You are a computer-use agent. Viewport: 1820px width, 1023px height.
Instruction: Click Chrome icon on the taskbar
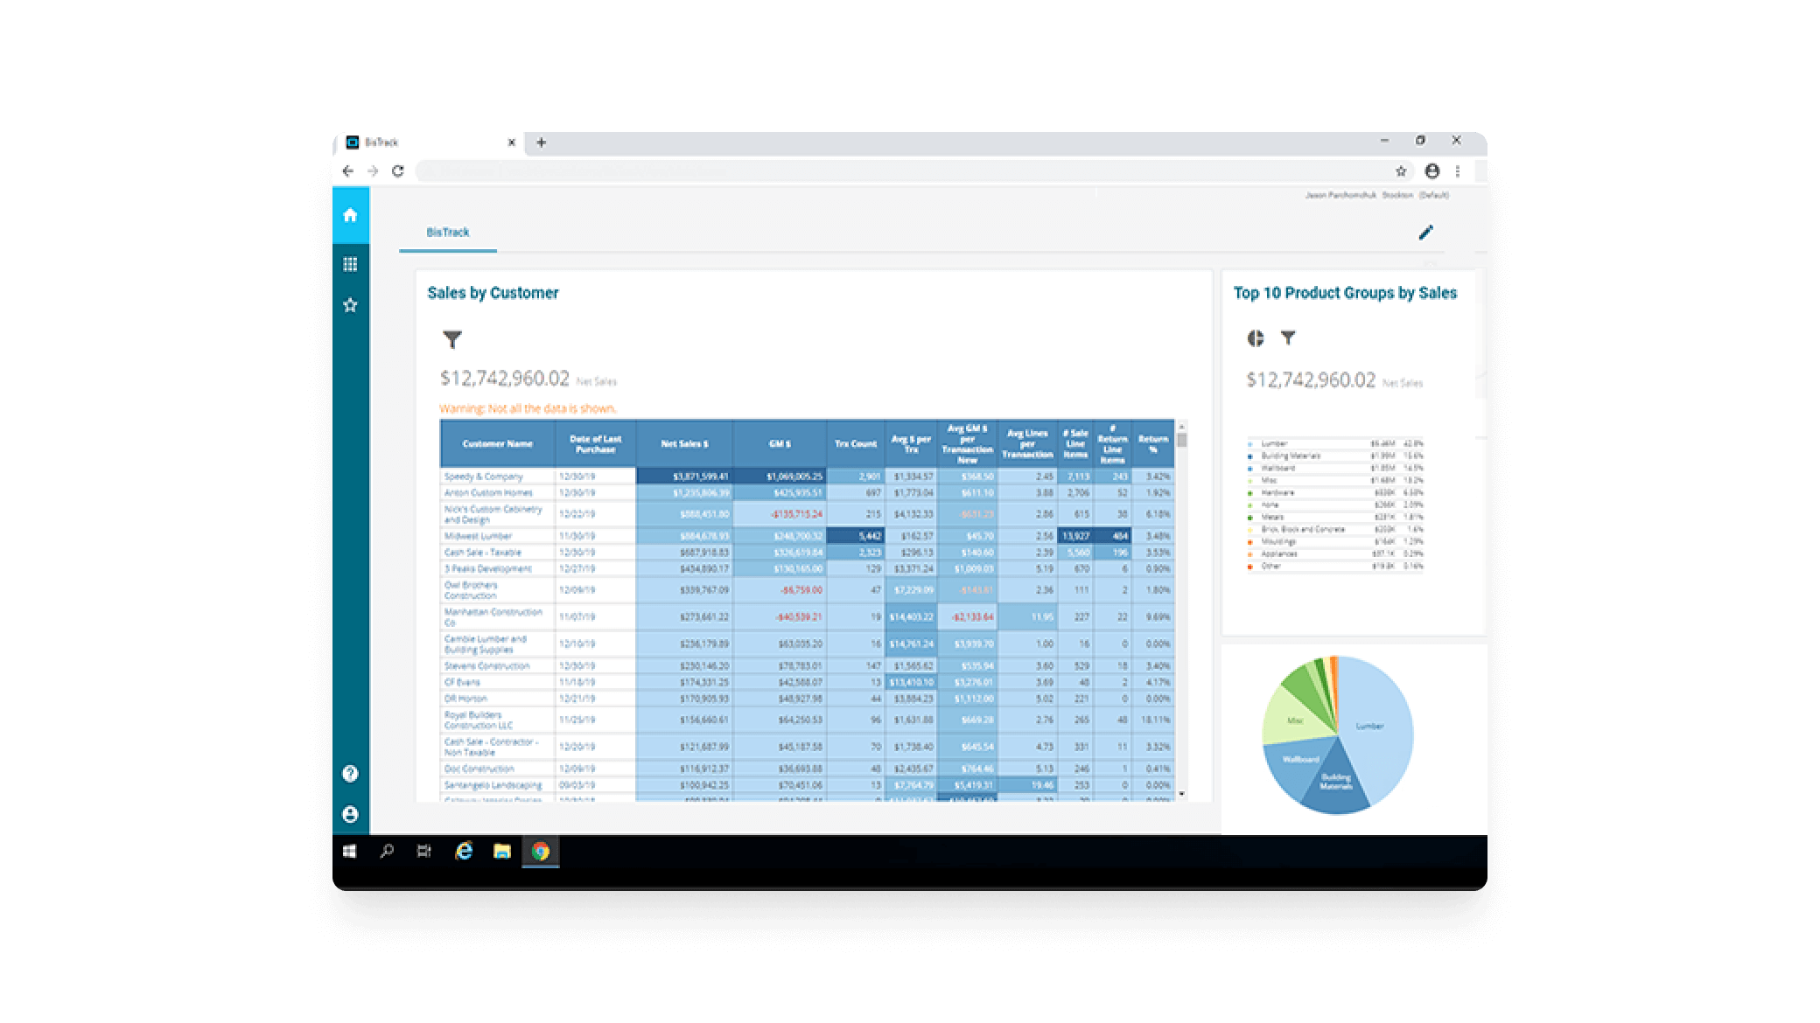click(x=541, y=852)
